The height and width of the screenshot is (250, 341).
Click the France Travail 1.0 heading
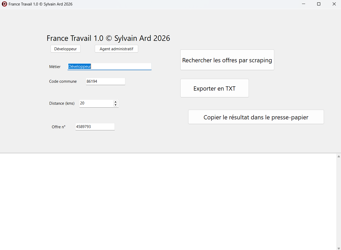(x=108, y=38)
